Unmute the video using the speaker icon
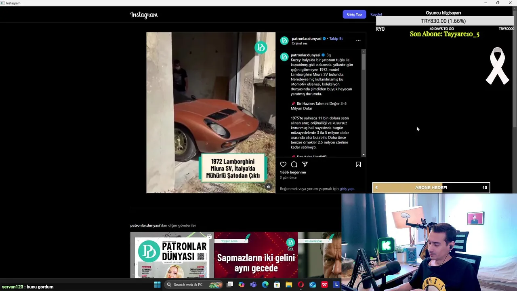Screen dimensions: 517x291 point(268,187)
